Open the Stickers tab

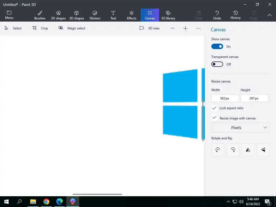(95, 15)
